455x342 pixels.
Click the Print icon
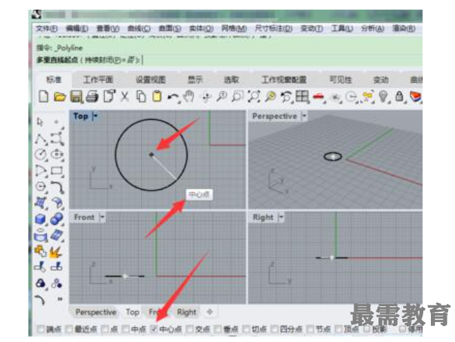tap(92, 96)
